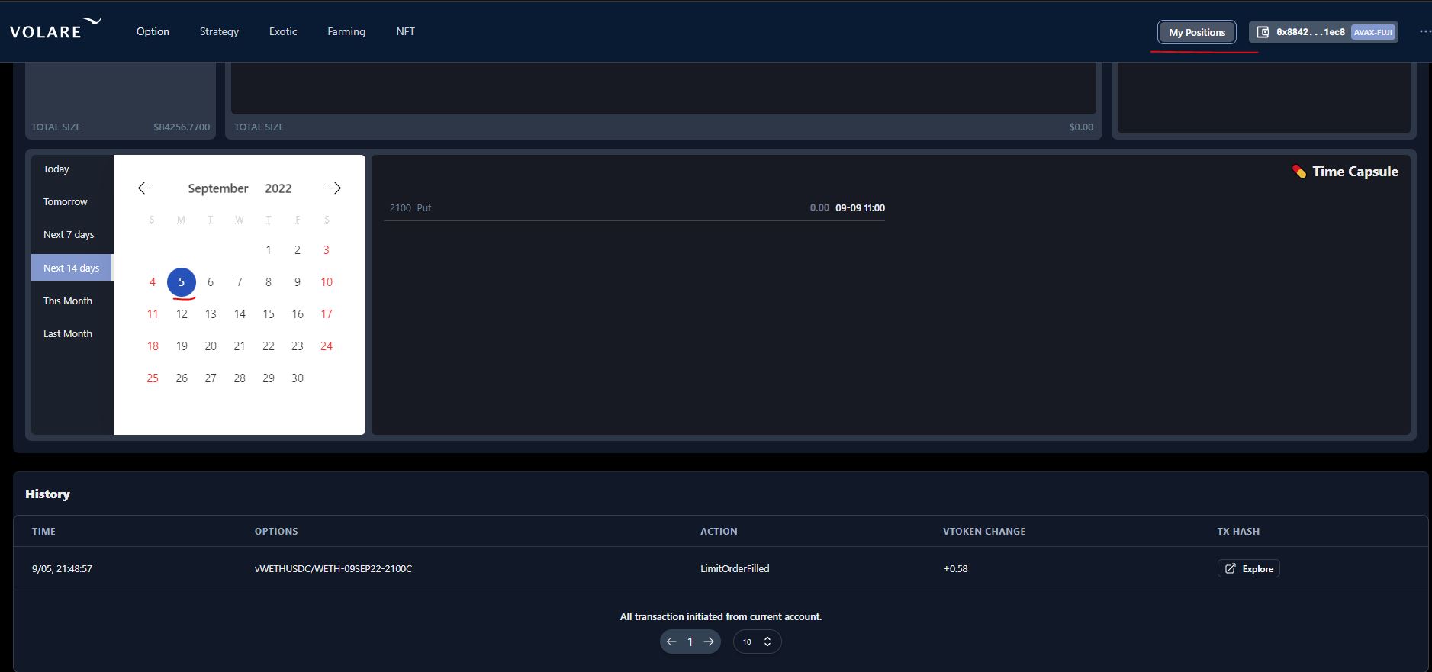Click the TIME column header

click(x=43, y=531)
